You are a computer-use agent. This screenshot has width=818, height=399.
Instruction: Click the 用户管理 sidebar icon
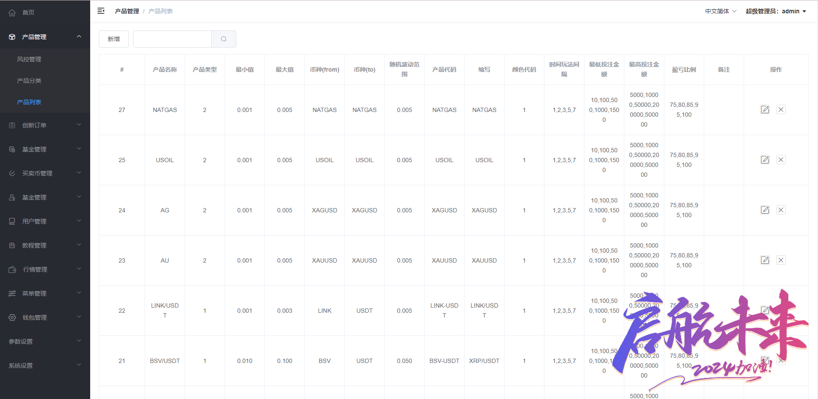[12, 221]
